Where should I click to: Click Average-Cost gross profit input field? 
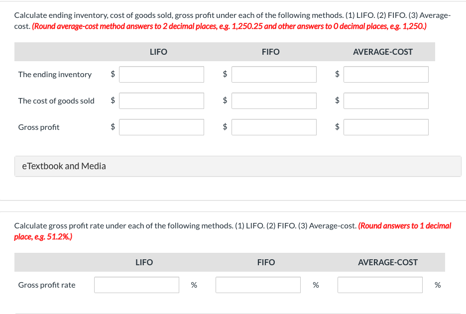pos(386,127)
